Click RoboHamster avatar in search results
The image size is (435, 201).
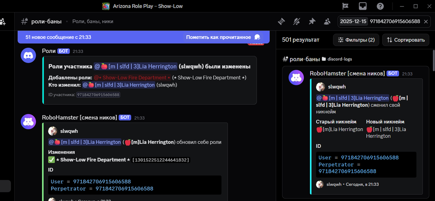(296, 77)
